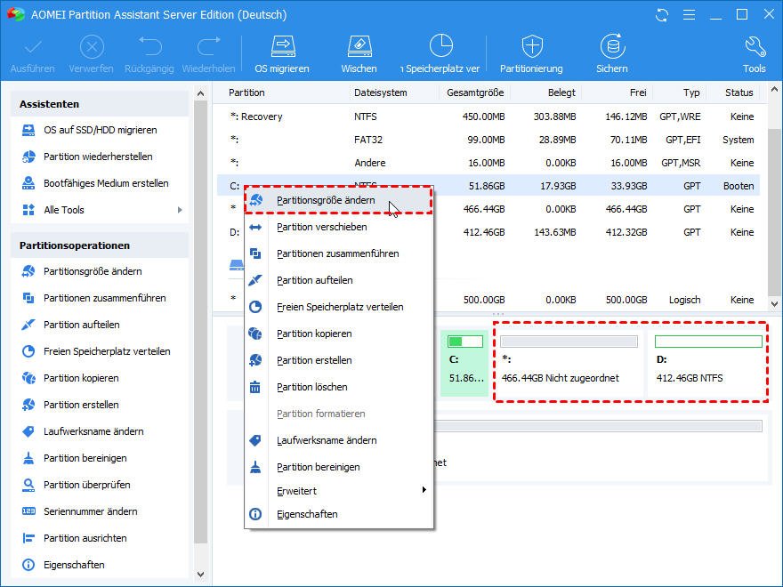Sort by Dateisystem column header
Viewport: 783px width, 587px height.
coord(380,92)
